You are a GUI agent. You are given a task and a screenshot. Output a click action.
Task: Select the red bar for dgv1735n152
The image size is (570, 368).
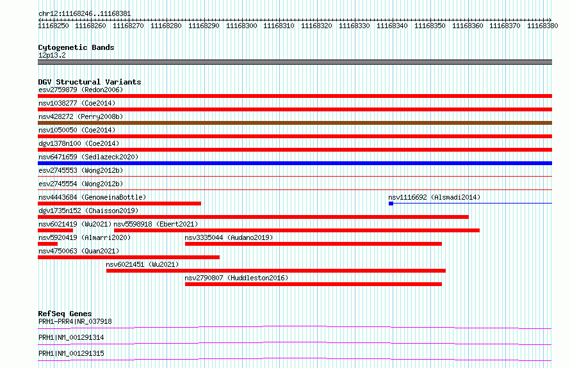[x=253, y=217]
